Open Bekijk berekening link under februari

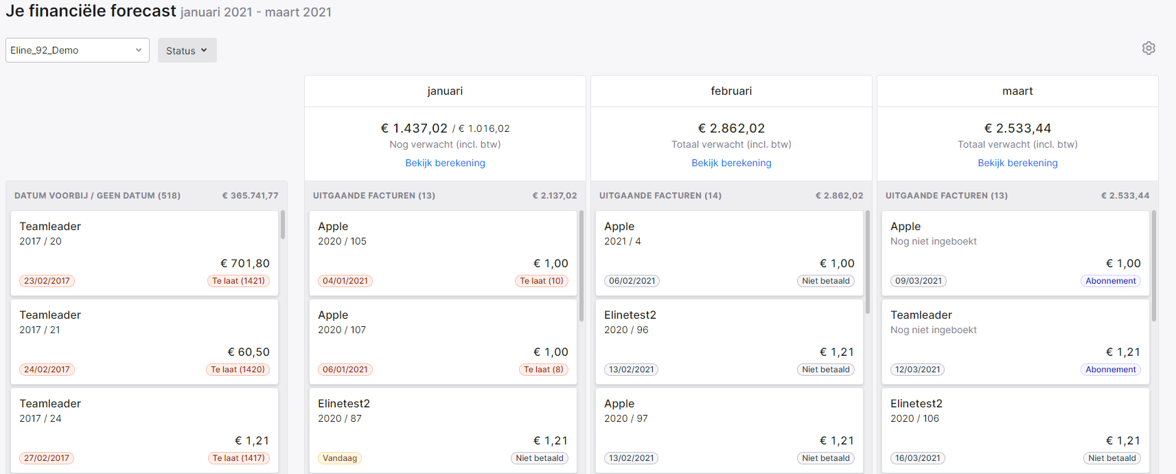point(731,163)
